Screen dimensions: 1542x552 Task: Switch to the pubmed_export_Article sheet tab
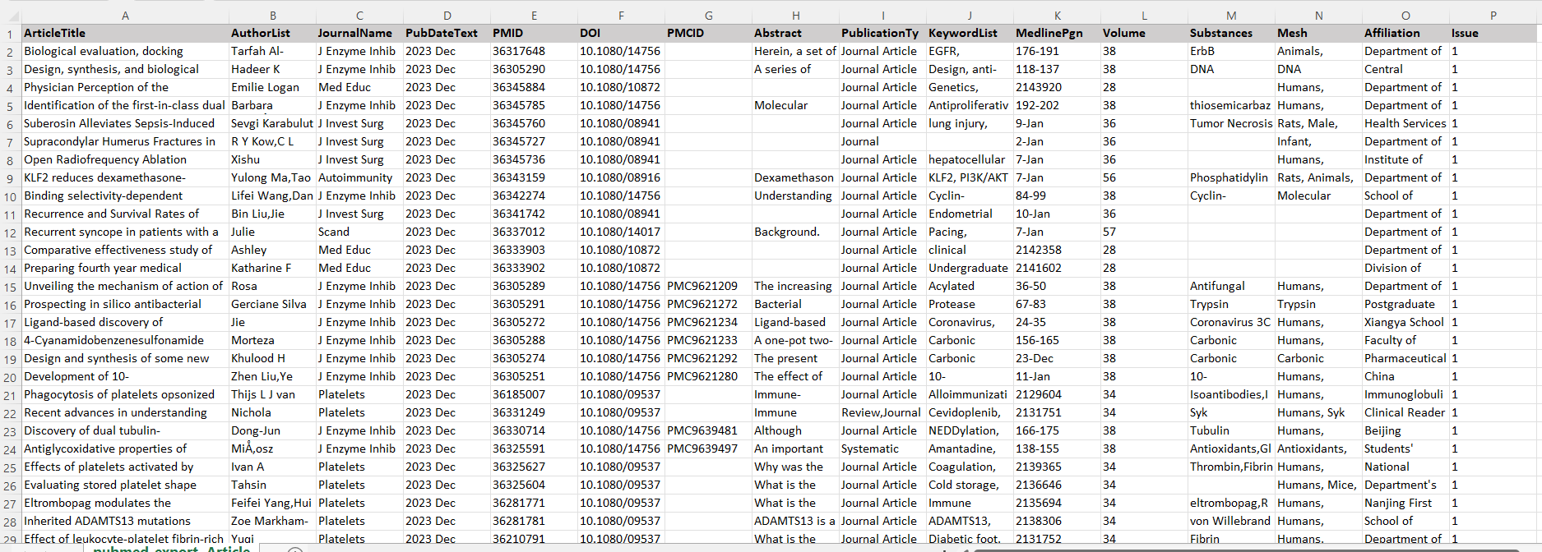[171, 548]
